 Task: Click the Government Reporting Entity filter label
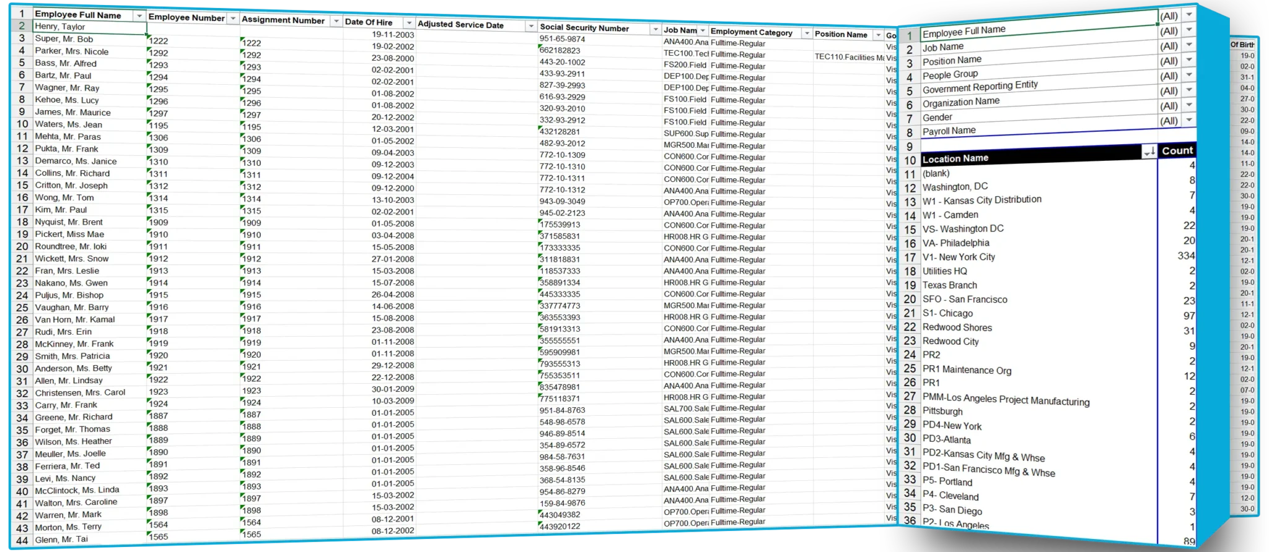click(980, 87)
